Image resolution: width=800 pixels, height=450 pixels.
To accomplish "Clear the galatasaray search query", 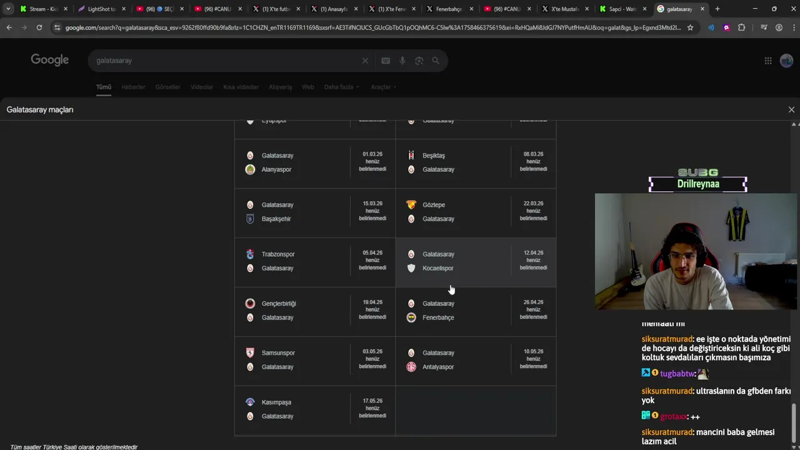I will [x=365, y=61].
